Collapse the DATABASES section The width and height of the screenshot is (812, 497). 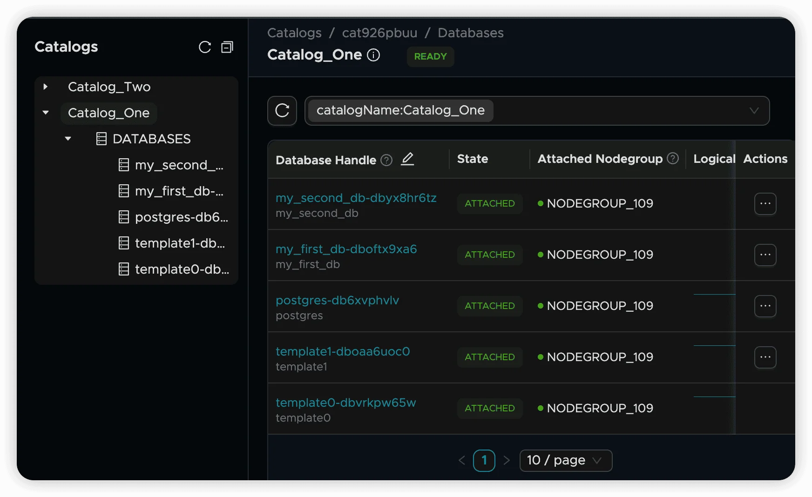68,139
